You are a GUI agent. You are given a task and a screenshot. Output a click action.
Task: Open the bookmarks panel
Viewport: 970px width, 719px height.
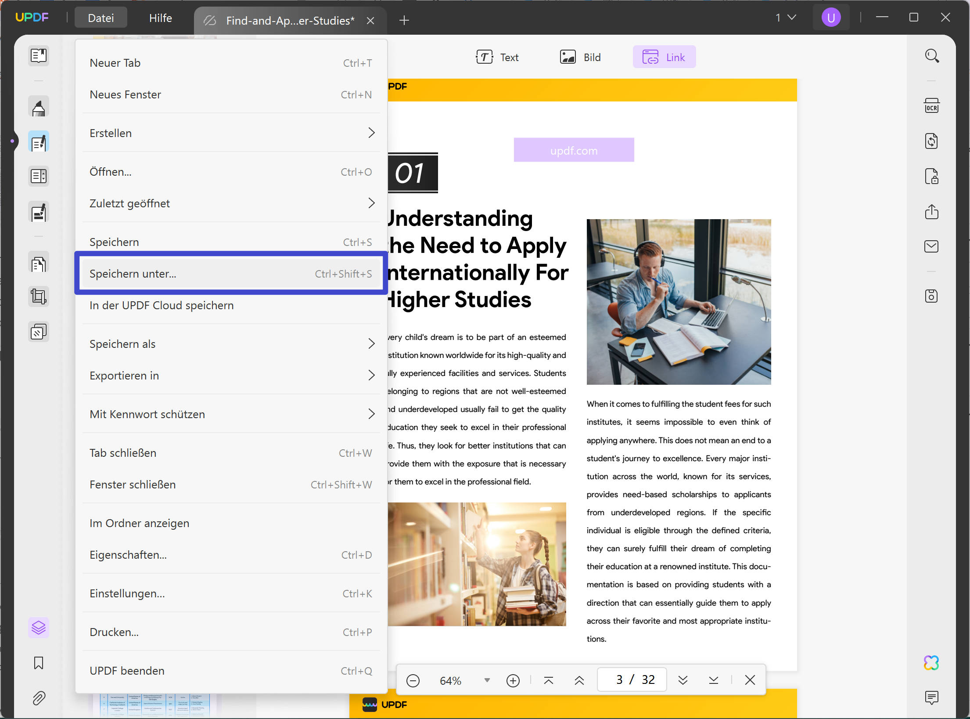[39, 664]
